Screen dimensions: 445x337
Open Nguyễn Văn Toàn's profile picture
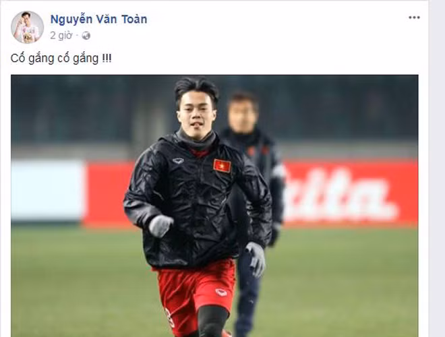point(27,27)
